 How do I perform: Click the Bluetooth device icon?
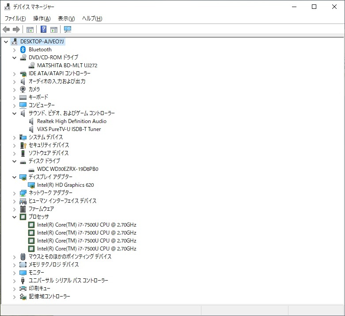pos(23,50)
